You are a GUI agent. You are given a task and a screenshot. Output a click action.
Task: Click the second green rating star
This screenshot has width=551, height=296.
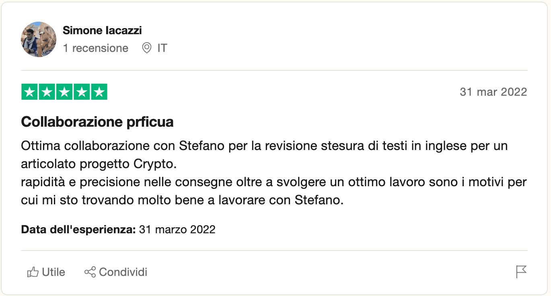click(47, 92)
